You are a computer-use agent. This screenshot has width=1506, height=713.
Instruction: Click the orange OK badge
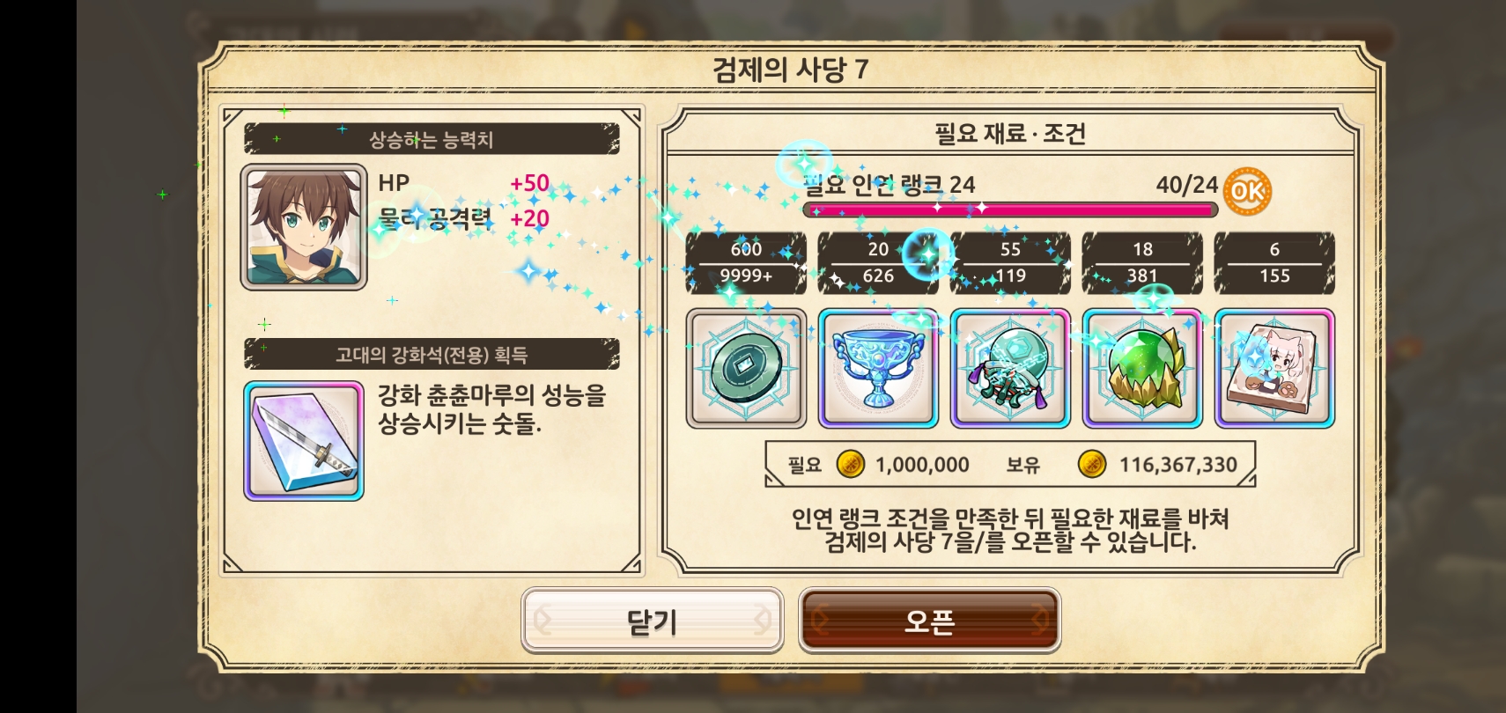[1247, 191]
